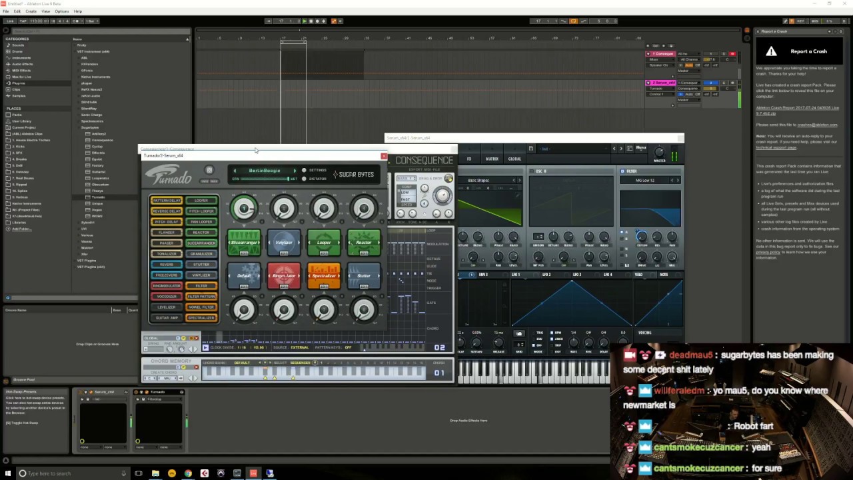Open the Options menu
Screen dimensions: 853x480
[x=62, y=11]
